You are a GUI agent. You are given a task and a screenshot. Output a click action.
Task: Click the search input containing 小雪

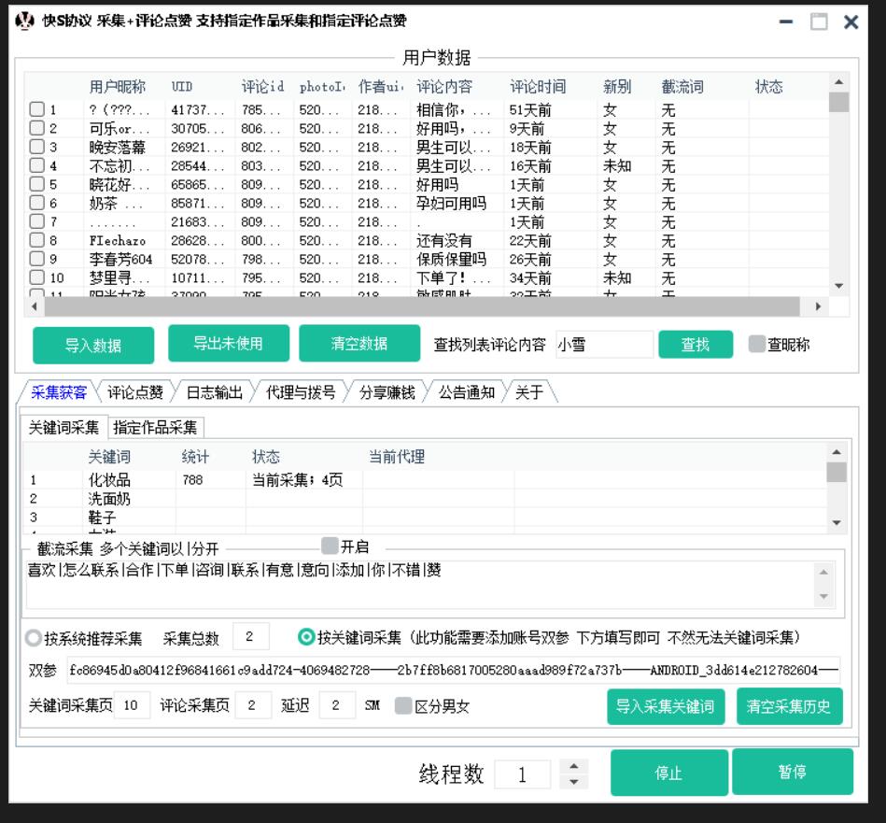(x=603, y=344)
